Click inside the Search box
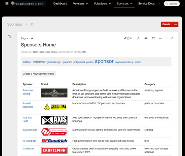This screenshot has height=156, width=185. pyautogui.click(x=172, y=4)
